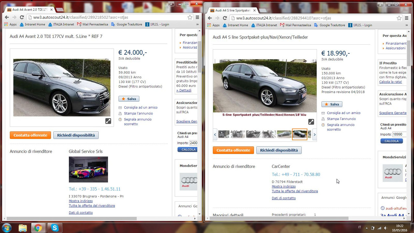
Task: Click horizontal scrollbar of left window
Action: click(71, 218)
